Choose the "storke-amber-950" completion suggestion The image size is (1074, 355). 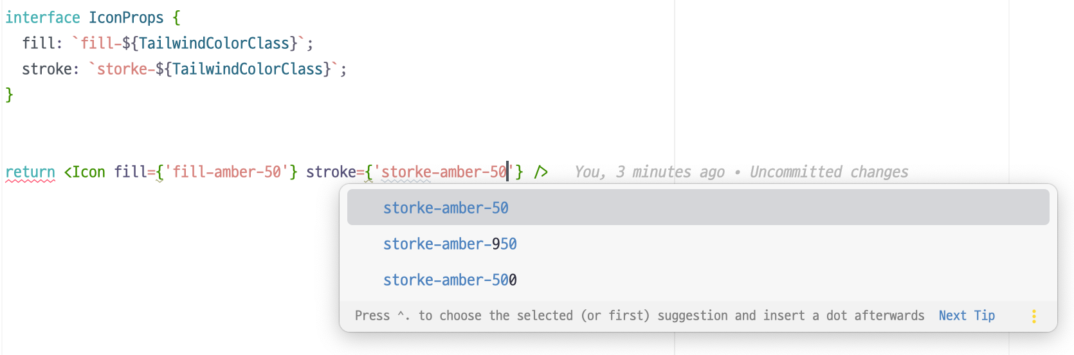coord(450,244)
